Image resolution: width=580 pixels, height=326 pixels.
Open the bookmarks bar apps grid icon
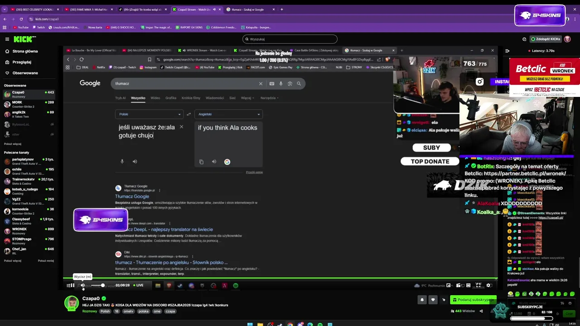[x=5, y=27]
